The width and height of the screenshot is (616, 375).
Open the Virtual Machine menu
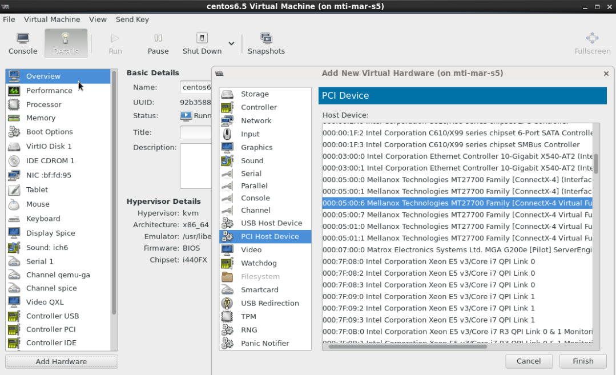click(x=52, y=19)
